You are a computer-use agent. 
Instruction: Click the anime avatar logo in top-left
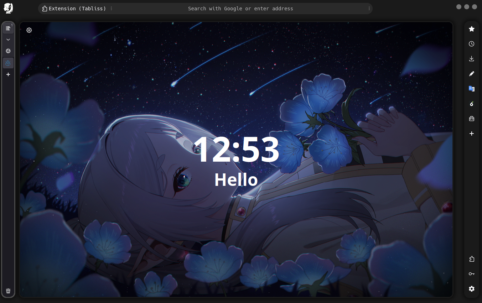pyautogui.click(x=8, y=8)
